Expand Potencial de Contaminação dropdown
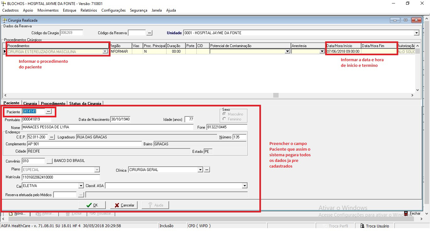Viewport: 430px width, 241px height. (287, 51)
